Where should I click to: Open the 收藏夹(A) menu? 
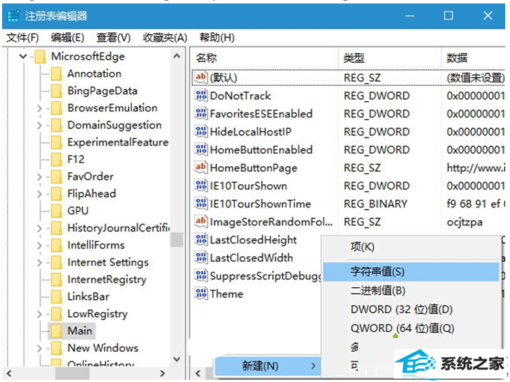pyautogui.click(x=165, y=38)
